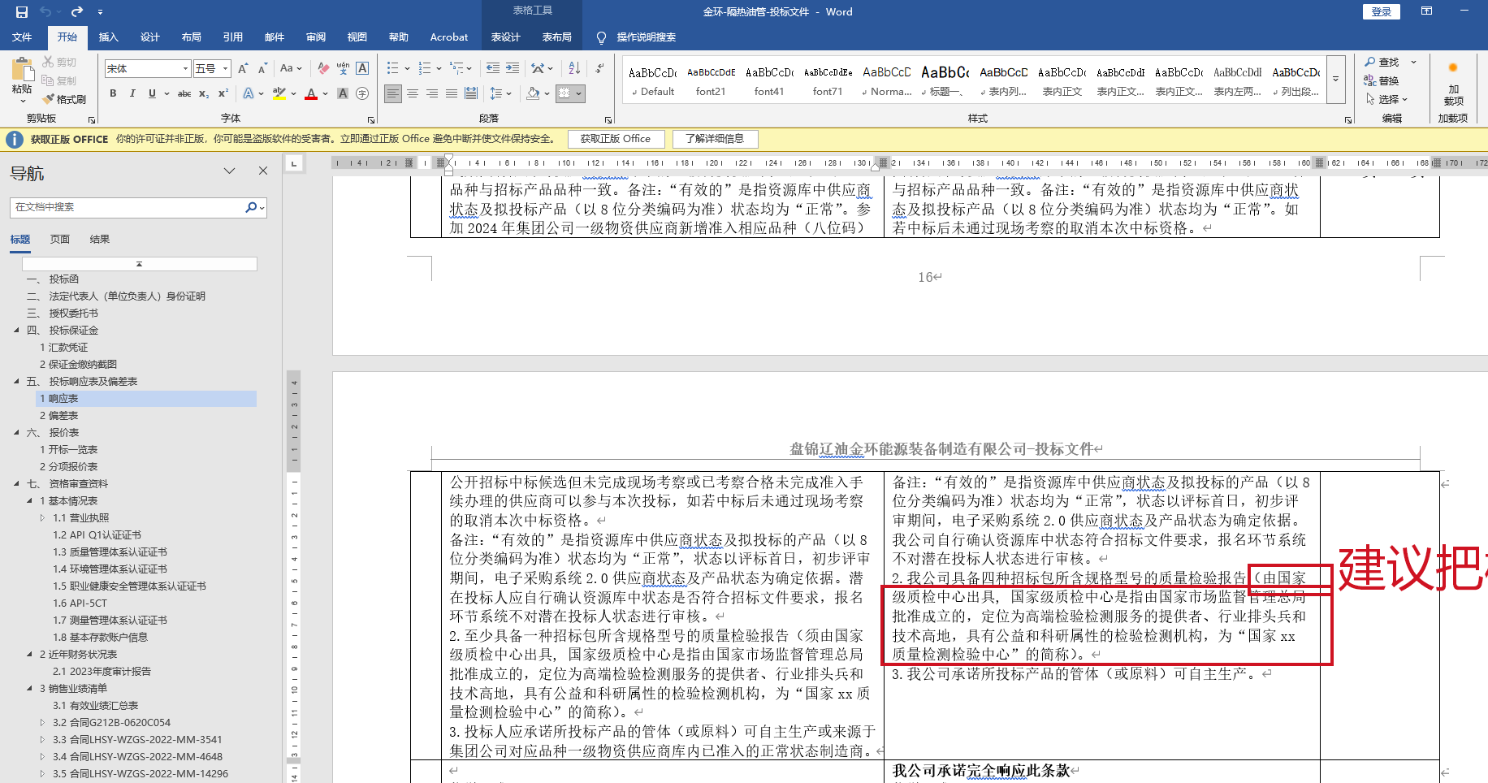Open the Paragraph dialog launcher
1488x783 pixels.
[608, 119]
